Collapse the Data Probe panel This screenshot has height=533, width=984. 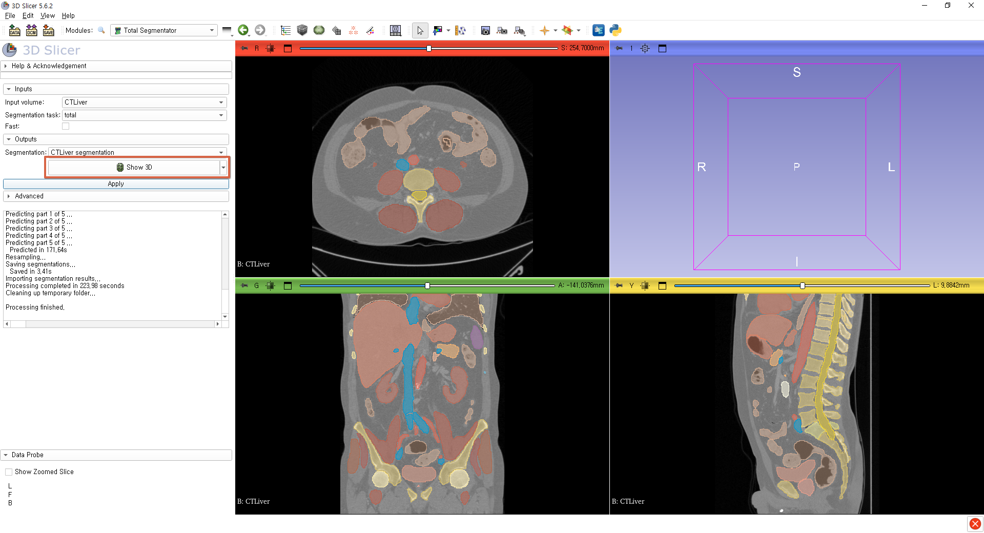(116, 455)
